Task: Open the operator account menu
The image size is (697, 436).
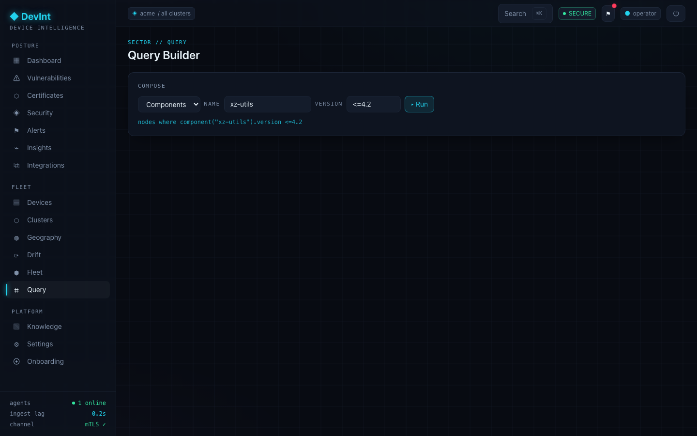Action: click(640, 14)
